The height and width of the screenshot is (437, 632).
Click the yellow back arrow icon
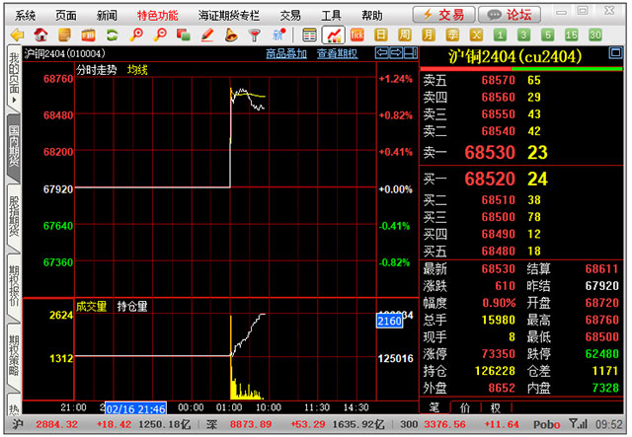17,36
